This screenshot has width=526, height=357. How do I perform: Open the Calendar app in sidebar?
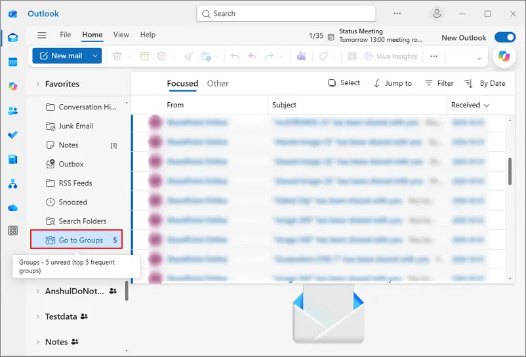point(12,62)
